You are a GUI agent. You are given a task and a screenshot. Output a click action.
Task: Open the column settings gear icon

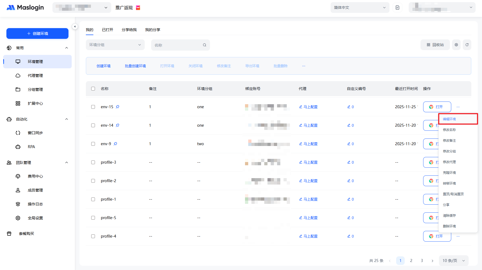[x=456, y=45]
